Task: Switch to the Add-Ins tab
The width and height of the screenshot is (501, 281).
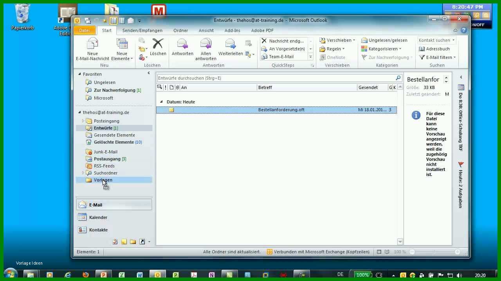Action: click(232, 30)
